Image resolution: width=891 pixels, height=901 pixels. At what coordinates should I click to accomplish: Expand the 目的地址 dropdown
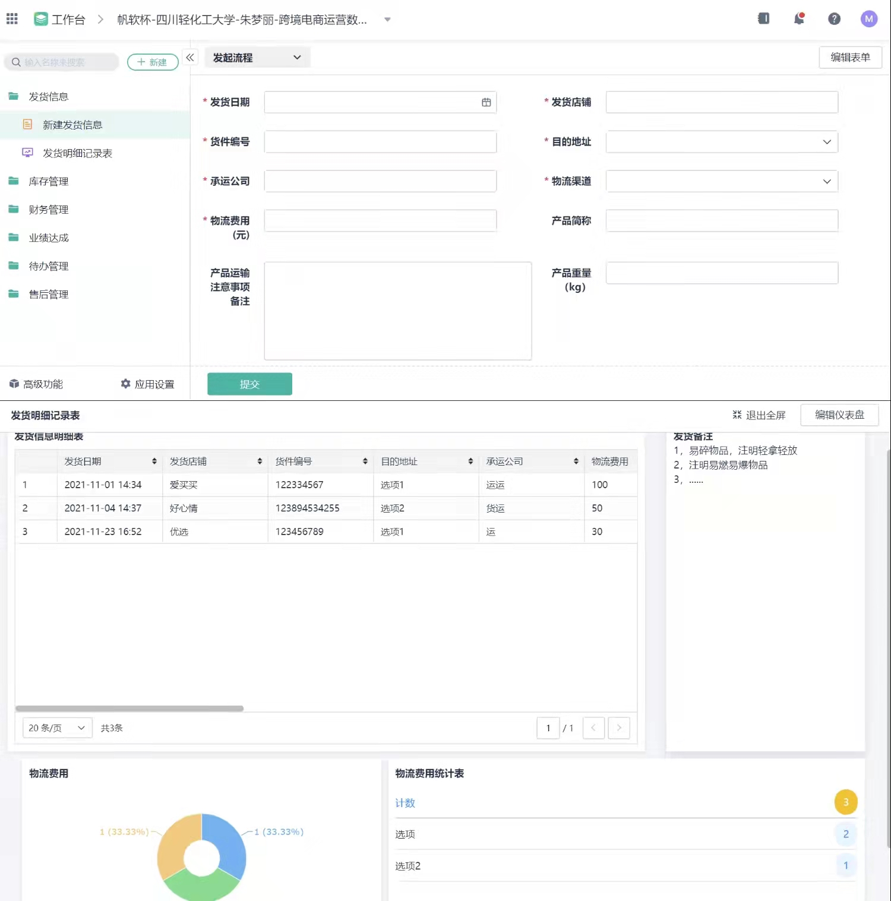[x=826, y=142]
